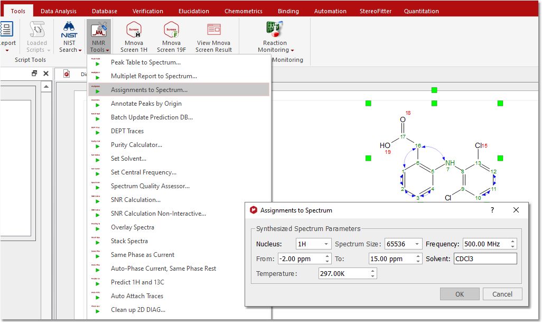Open the Quantitation ribbon tab

point(422,11)
